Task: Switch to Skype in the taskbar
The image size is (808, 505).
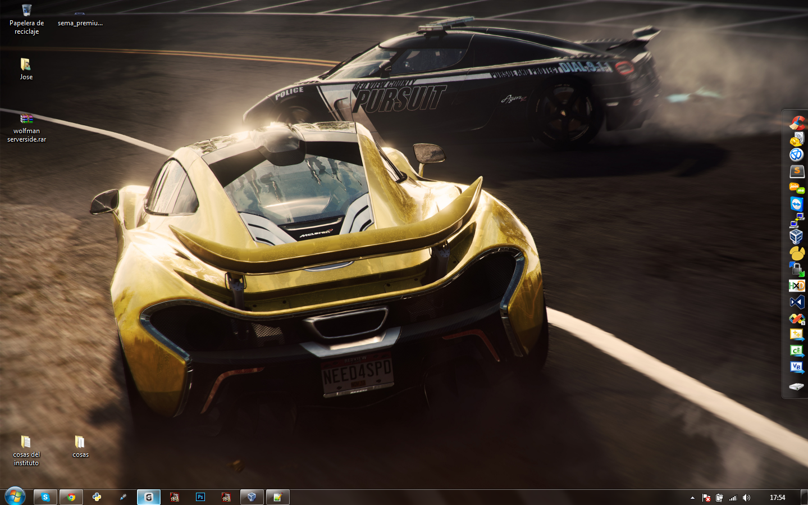Action: click(x=45, y=497)
